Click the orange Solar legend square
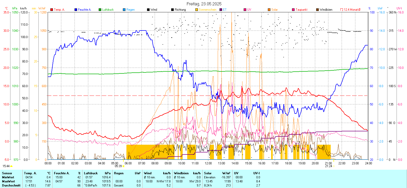 pos(269,10)
